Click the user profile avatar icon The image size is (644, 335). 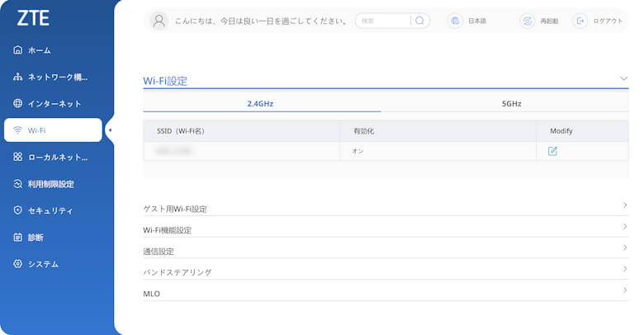[x=160, y=21]
